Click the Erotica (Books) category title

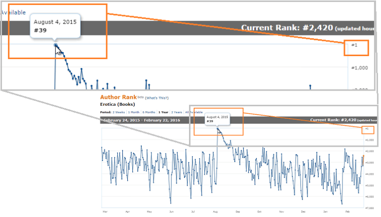click(118, 104)
